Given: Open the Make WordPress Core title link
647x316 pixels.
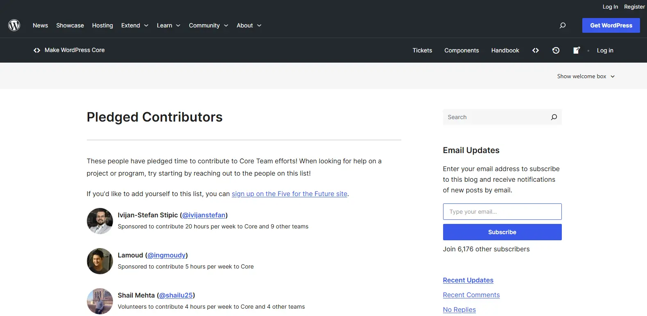Looking at the screenshot, I should tap(75, 50).
